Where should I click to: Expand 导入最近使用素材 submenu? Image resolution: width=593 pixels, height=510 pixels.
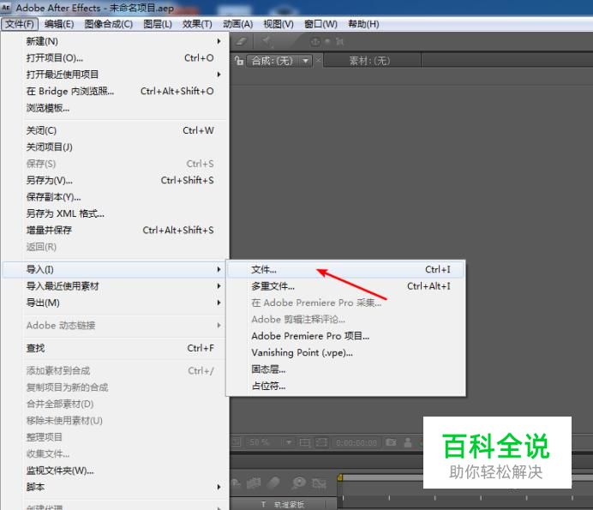point(116,286)
